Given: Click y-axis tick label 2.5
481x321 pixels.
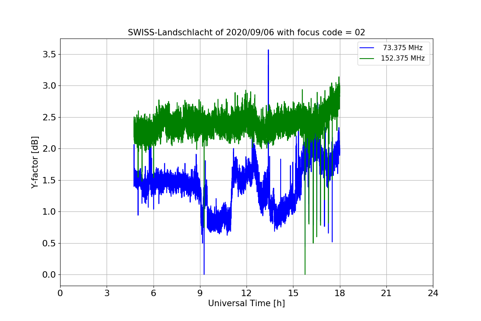Looking at the screenshot, I should pyautogui.click(x=50, y=117).
